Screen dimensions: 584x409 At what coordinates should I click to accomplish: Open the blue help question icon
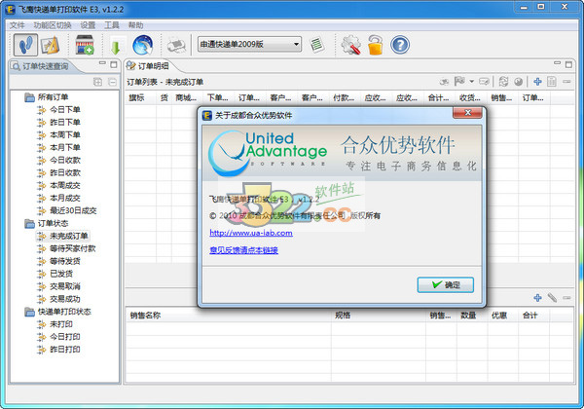[x=400, y=45]
